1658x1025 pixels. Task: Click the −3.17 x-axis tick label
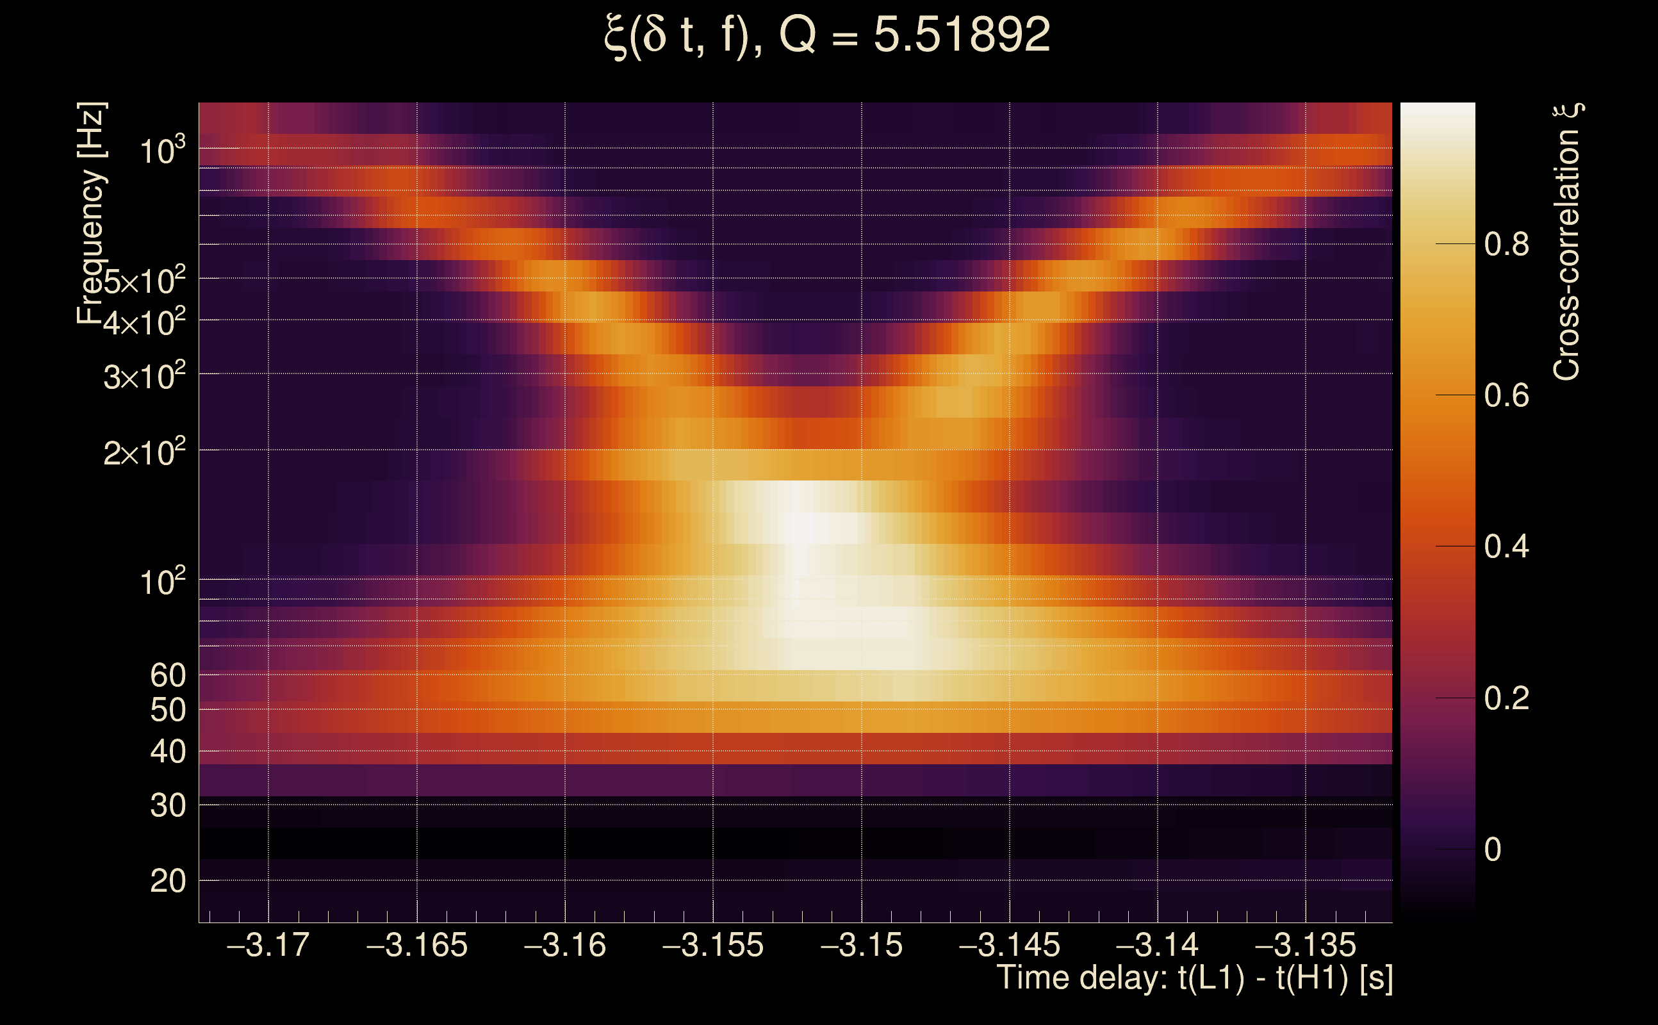pyautogui.click(x=268, y=946)
